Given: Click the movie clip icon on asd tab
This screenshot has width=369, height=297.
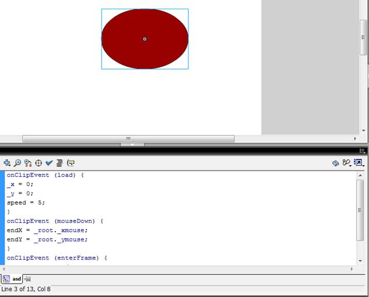Looking at the screenshot, I should coord(6,279).
